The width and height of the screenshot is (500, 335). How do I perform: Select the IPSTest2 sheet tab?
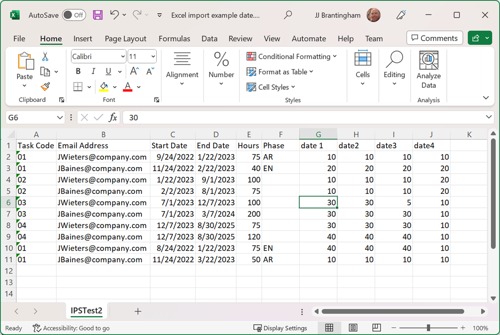[x=86, y=311]
